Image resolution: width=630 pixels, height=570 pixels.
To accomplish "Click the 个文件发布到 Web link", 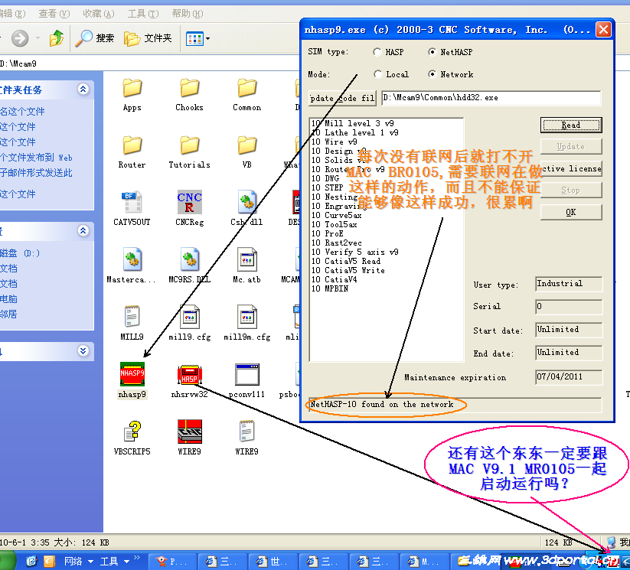I will tap(36, 158).
